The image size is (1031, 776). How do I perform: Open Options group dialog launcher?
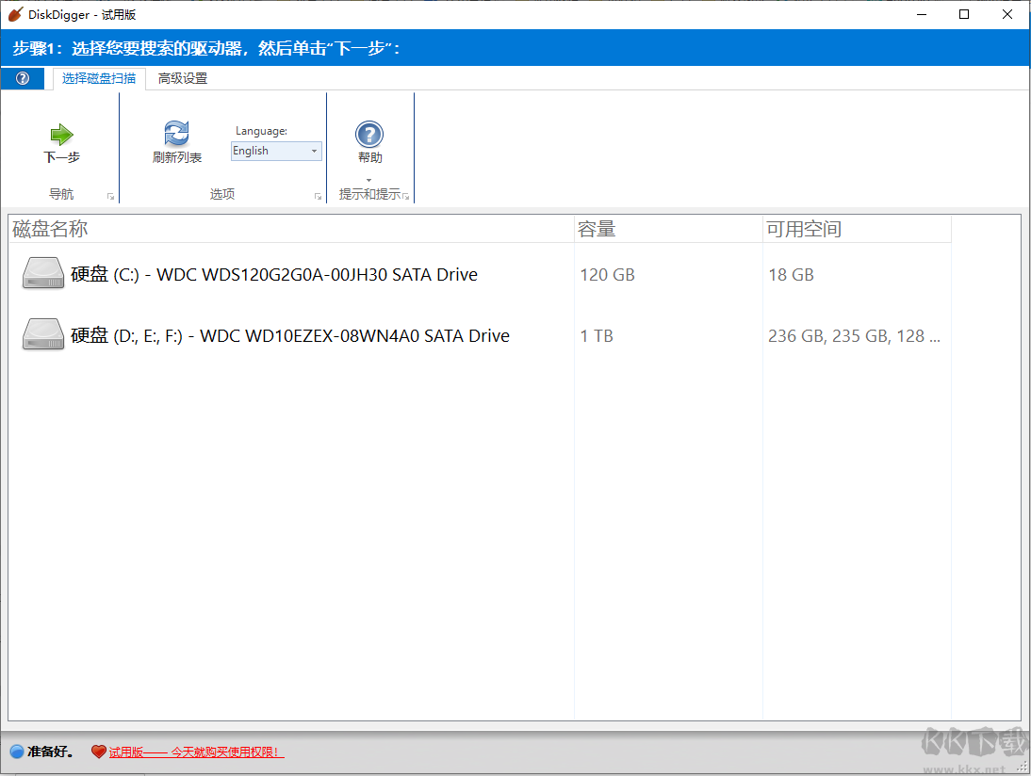pyautogui.click(x=319, y=197)
